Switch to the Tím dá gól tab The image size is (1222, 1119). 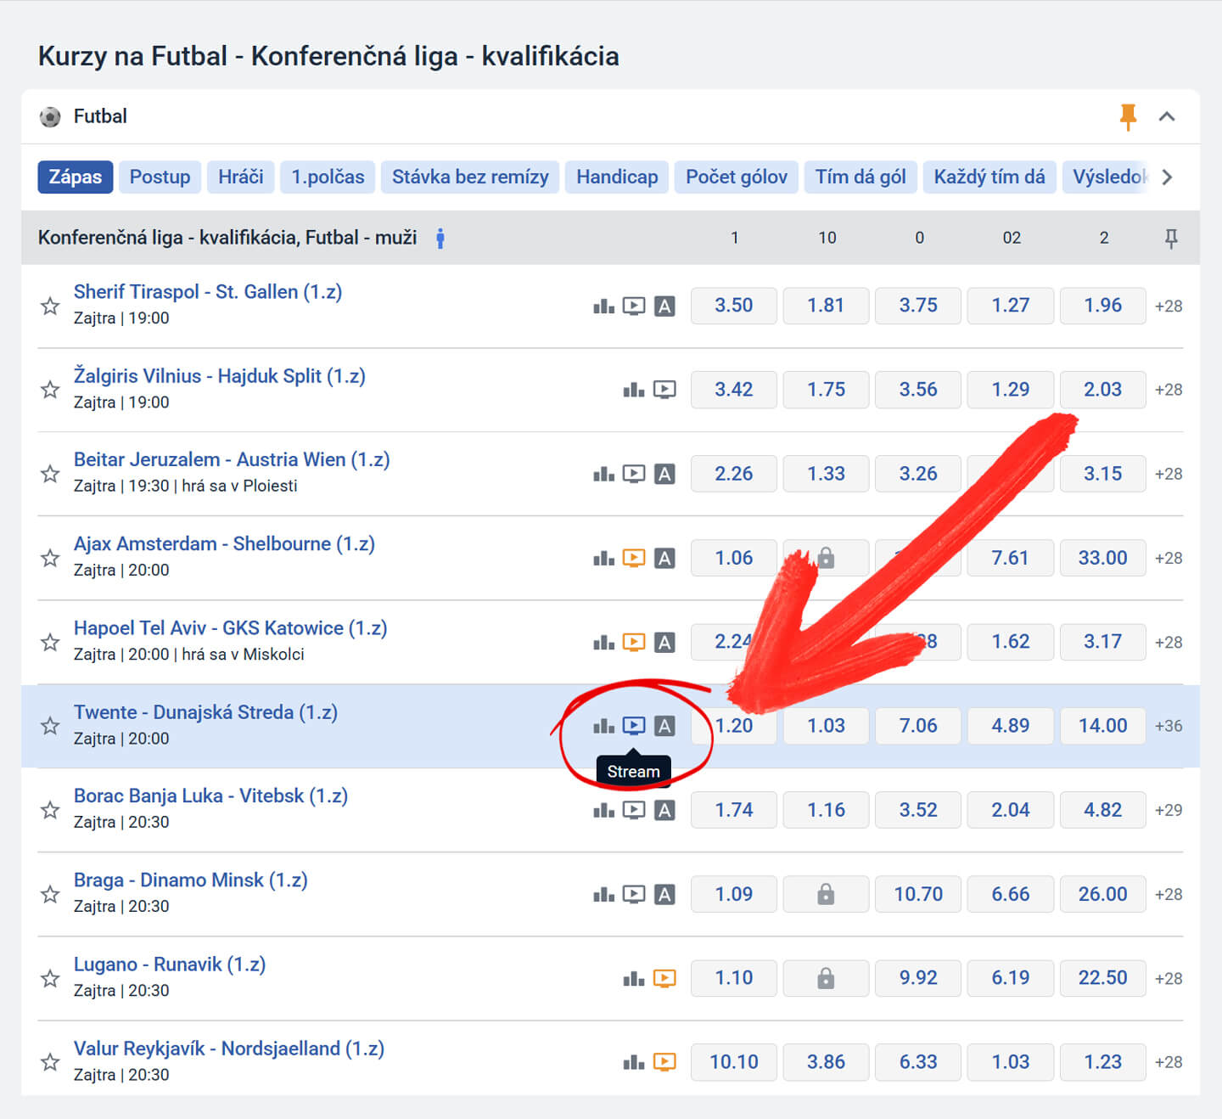(x=860, y=177)
